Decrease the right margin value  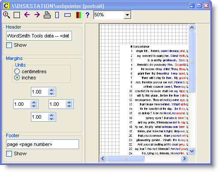(x=69, y=106)
